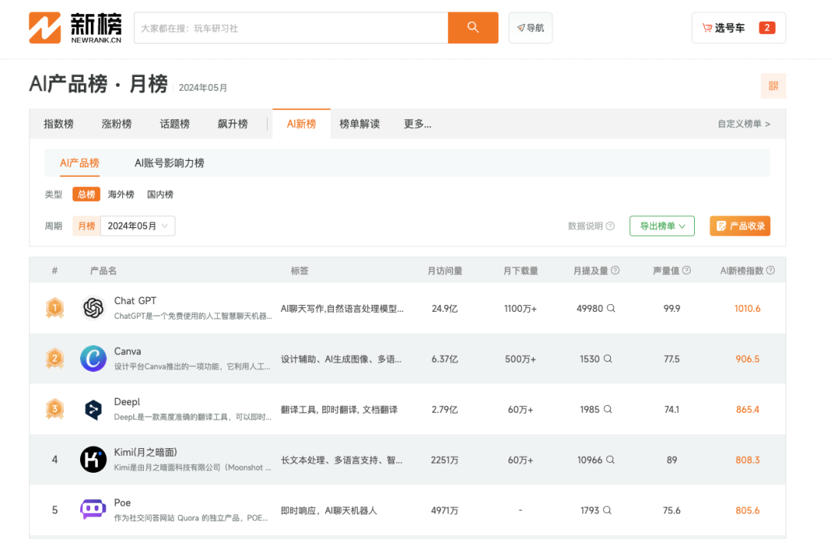This screenshot has width=831, height=539.
Task: Click the help icon next to 声量值
Action: (x=686, y=270)
